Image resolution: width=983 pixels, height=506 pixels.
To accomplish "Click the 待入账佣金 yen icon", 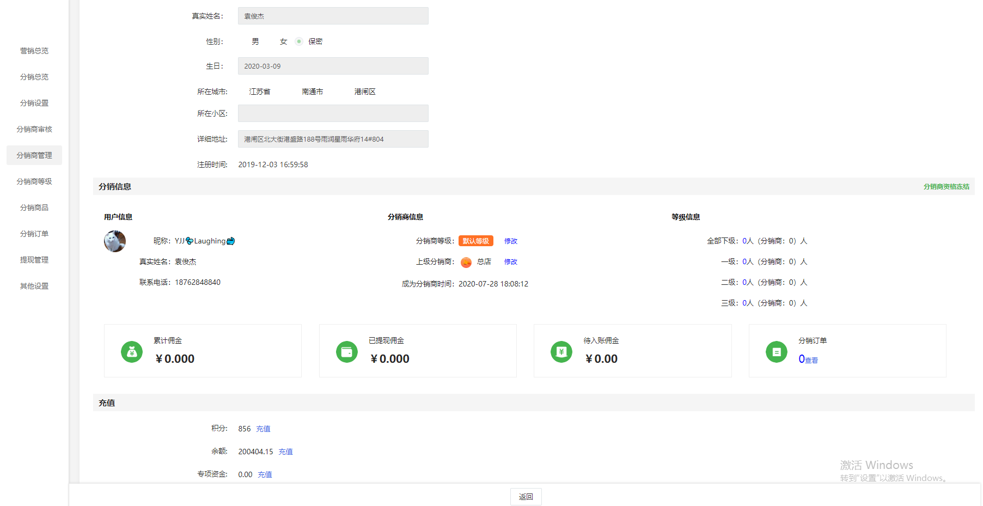I will tap(561, 352).
